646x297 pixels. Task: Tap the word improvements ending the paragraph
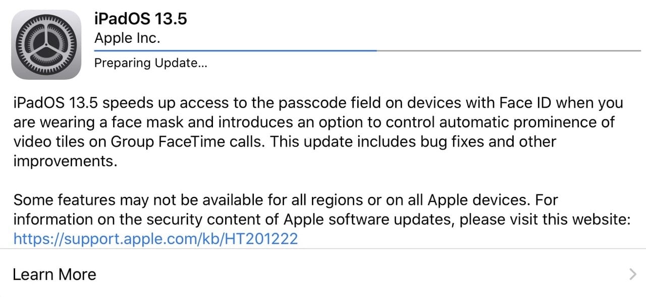pyautogui.click(x=65, y=161)
